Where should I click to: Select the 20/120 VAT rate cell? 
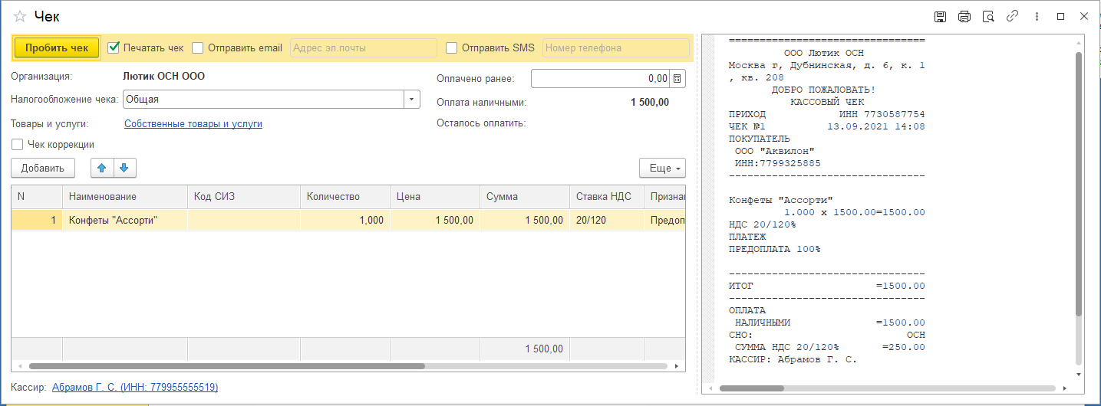point(606,220)
